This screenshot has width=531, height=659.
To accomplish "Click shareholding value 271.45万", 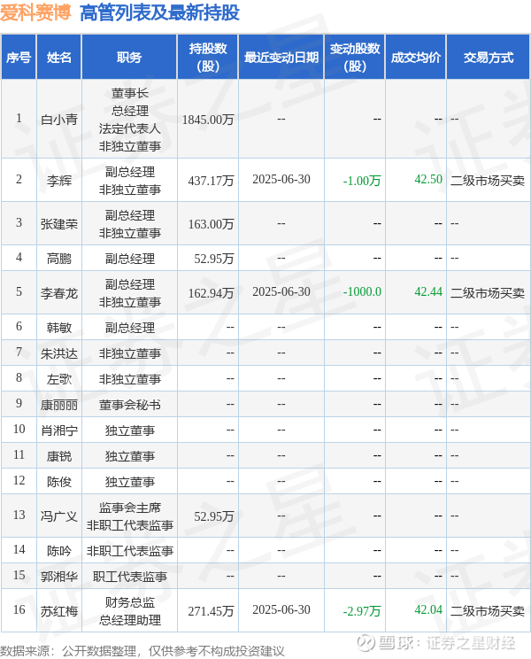I will tap(211, 610).
